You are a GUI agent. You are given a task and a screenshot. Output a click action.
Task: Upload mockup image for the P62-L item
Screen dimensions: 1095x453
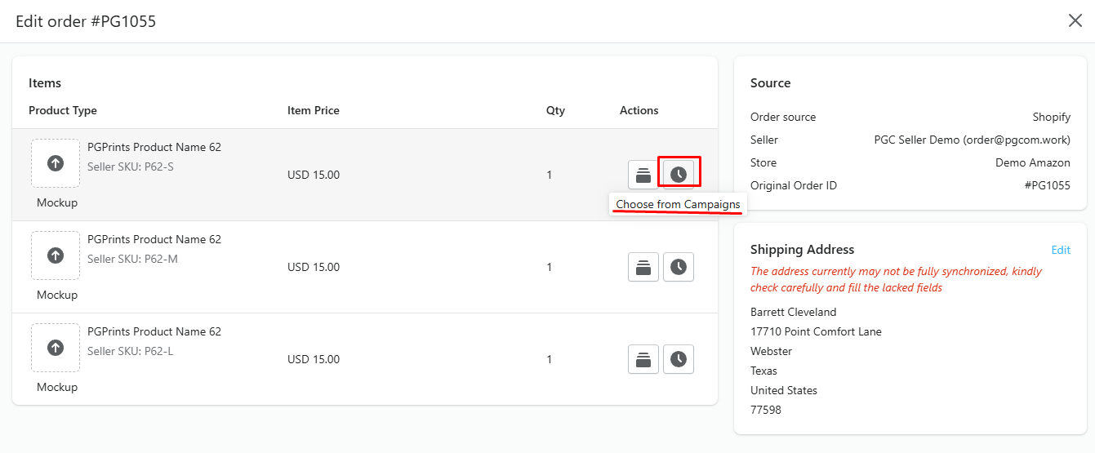[56, 348]
